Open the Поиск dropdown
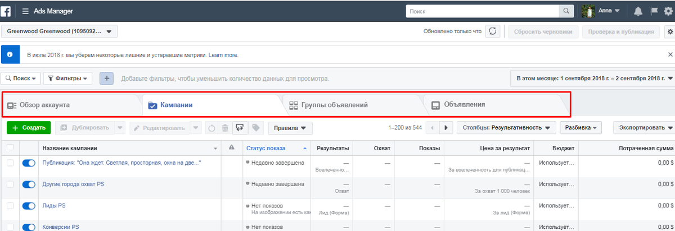The height and width of the screenshot is (231, 675). coord(21,78)
